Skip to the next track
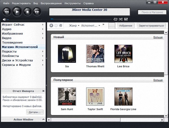This screenshot has height=128, width=169. pyautogui.click(x=37, y=12)
